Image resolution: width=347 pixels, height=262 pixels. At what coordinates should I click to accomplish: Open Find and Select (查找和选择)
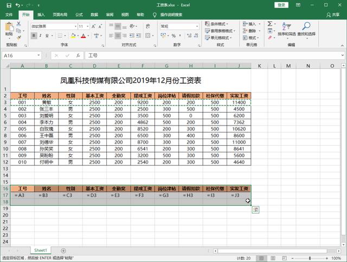(x=306, y=30)
